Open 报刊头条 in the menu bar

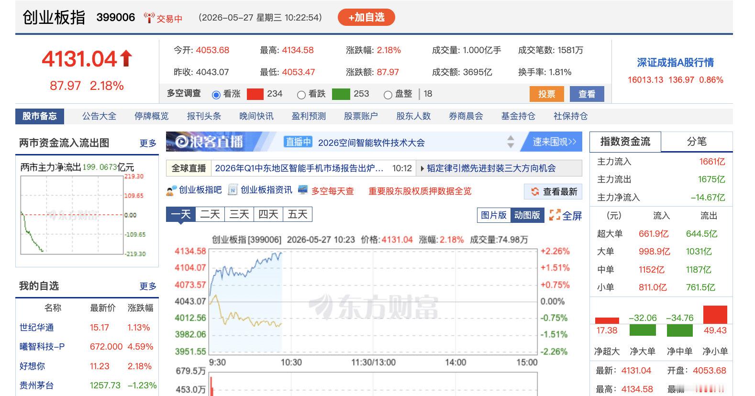204,116
